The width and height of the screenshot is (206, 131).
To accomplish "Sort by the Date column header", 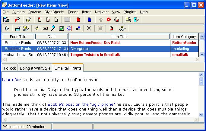I will pyautogui.click(x=52, y=36).
